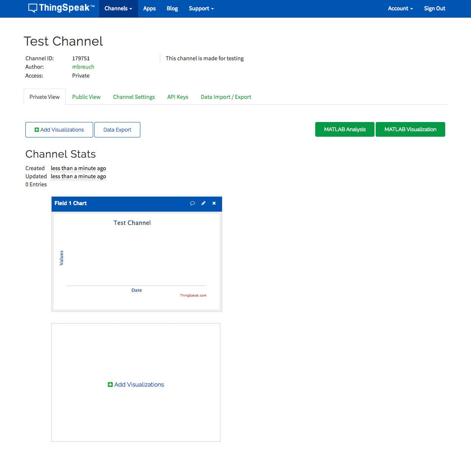Open the Account dropdown menu

(400, 8)
